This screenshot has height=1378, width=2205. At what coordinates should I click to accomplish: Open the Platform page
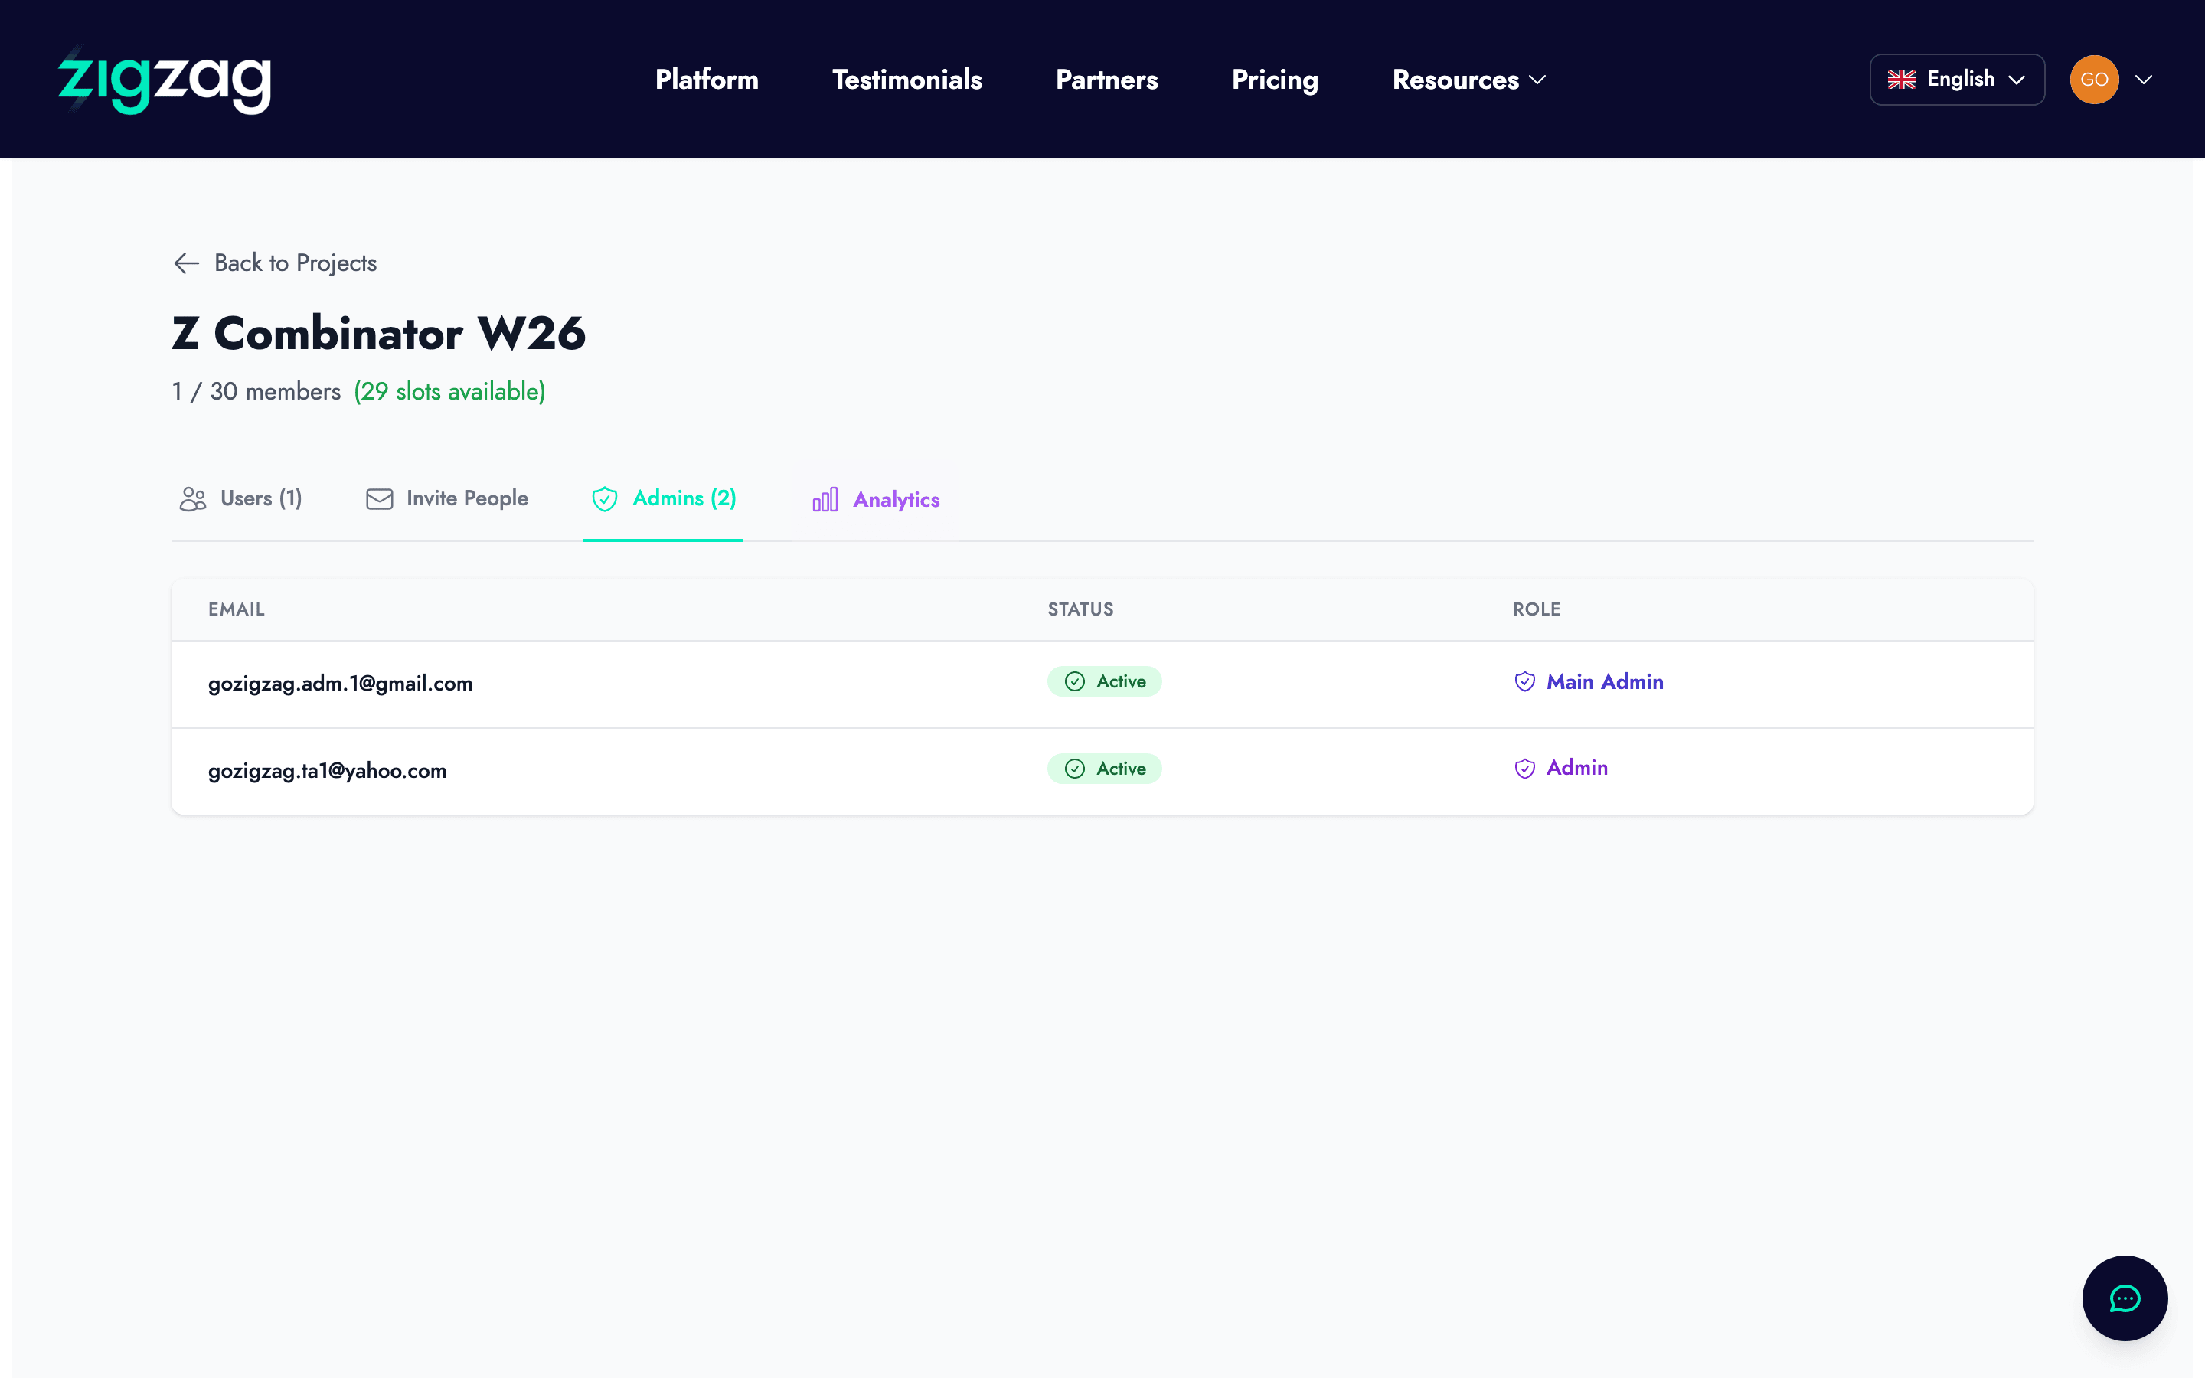[x=706, y=80]
